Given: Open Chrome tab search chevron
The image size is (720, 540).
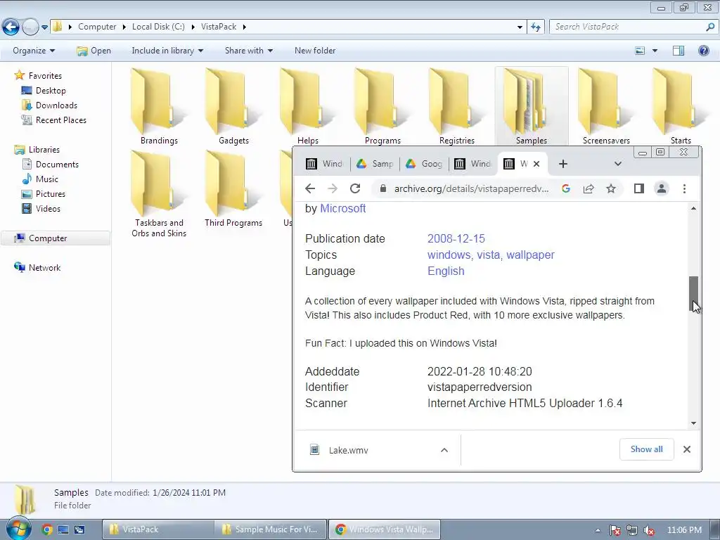Looking at the screenshot, I should [618, 164].
